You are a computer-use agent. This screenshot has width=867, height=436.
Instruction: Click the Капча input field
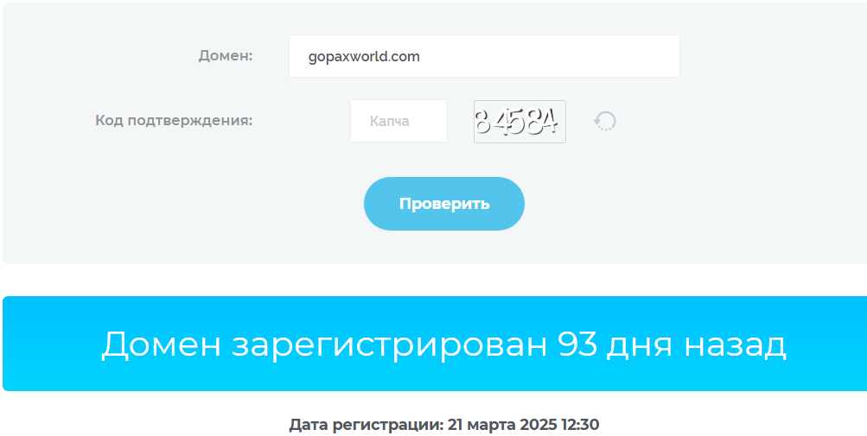(x=398, y=121)
